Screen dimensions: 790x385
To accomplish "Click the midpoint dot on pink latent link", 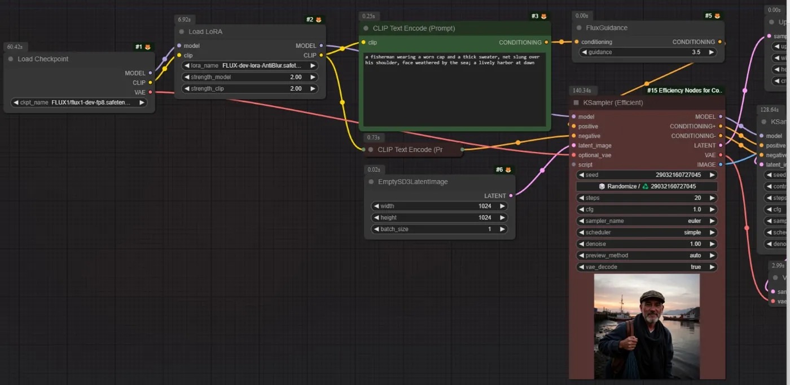I will (542, 170).
